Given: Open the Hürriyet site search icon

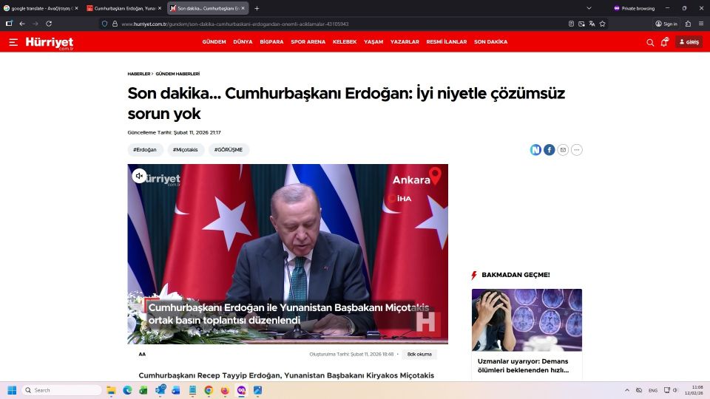Looking at the screenshot, I should tap(650, 43).
